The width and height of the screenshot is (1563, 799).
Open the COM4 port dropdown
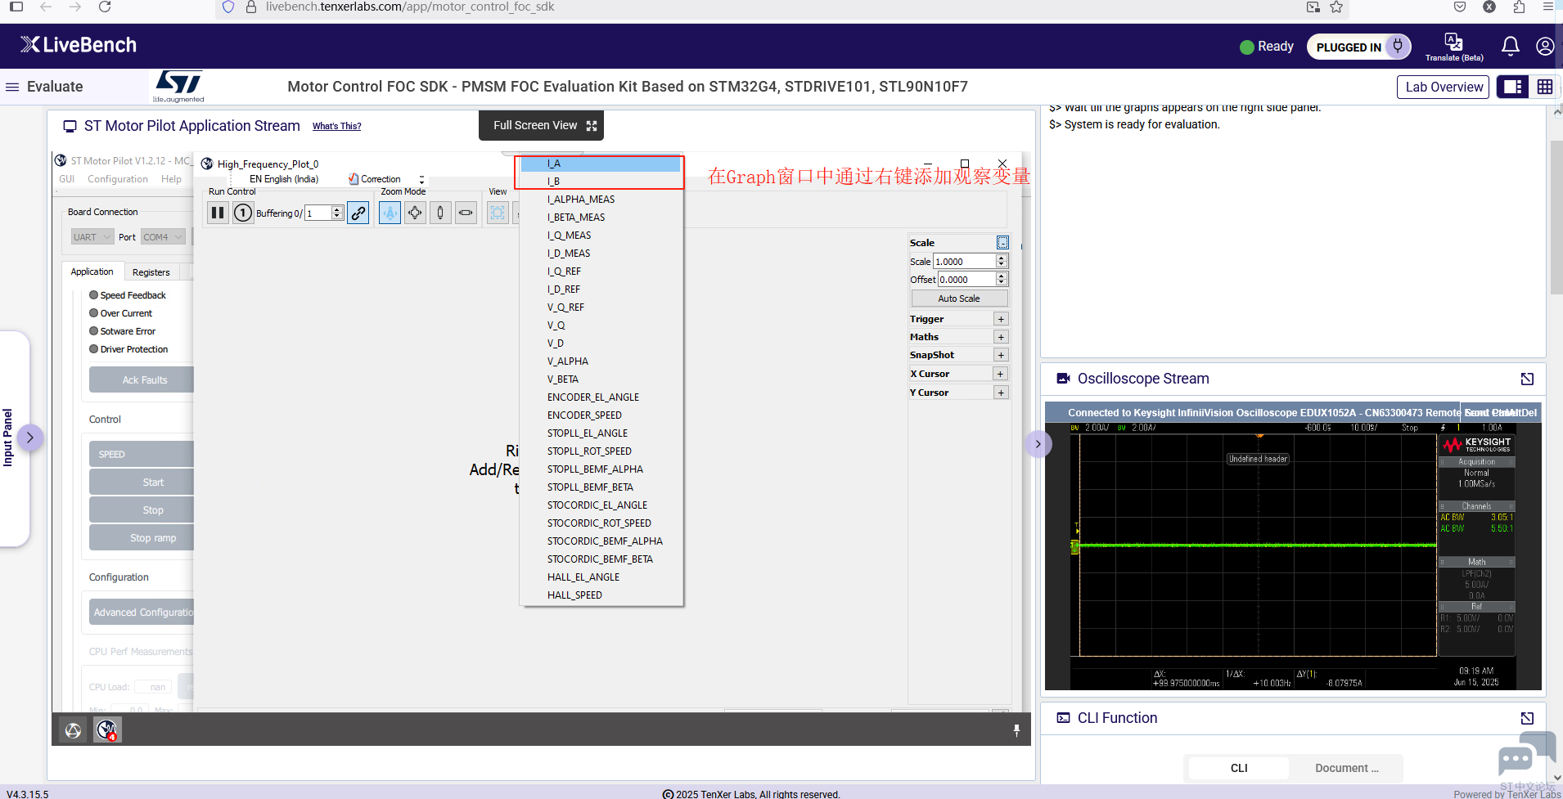(163, 237)
